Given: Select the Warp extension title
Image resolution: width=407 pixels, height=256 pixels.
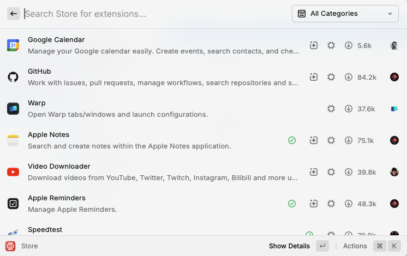Looking at the screenshot, I should click(x=37, y=103).
